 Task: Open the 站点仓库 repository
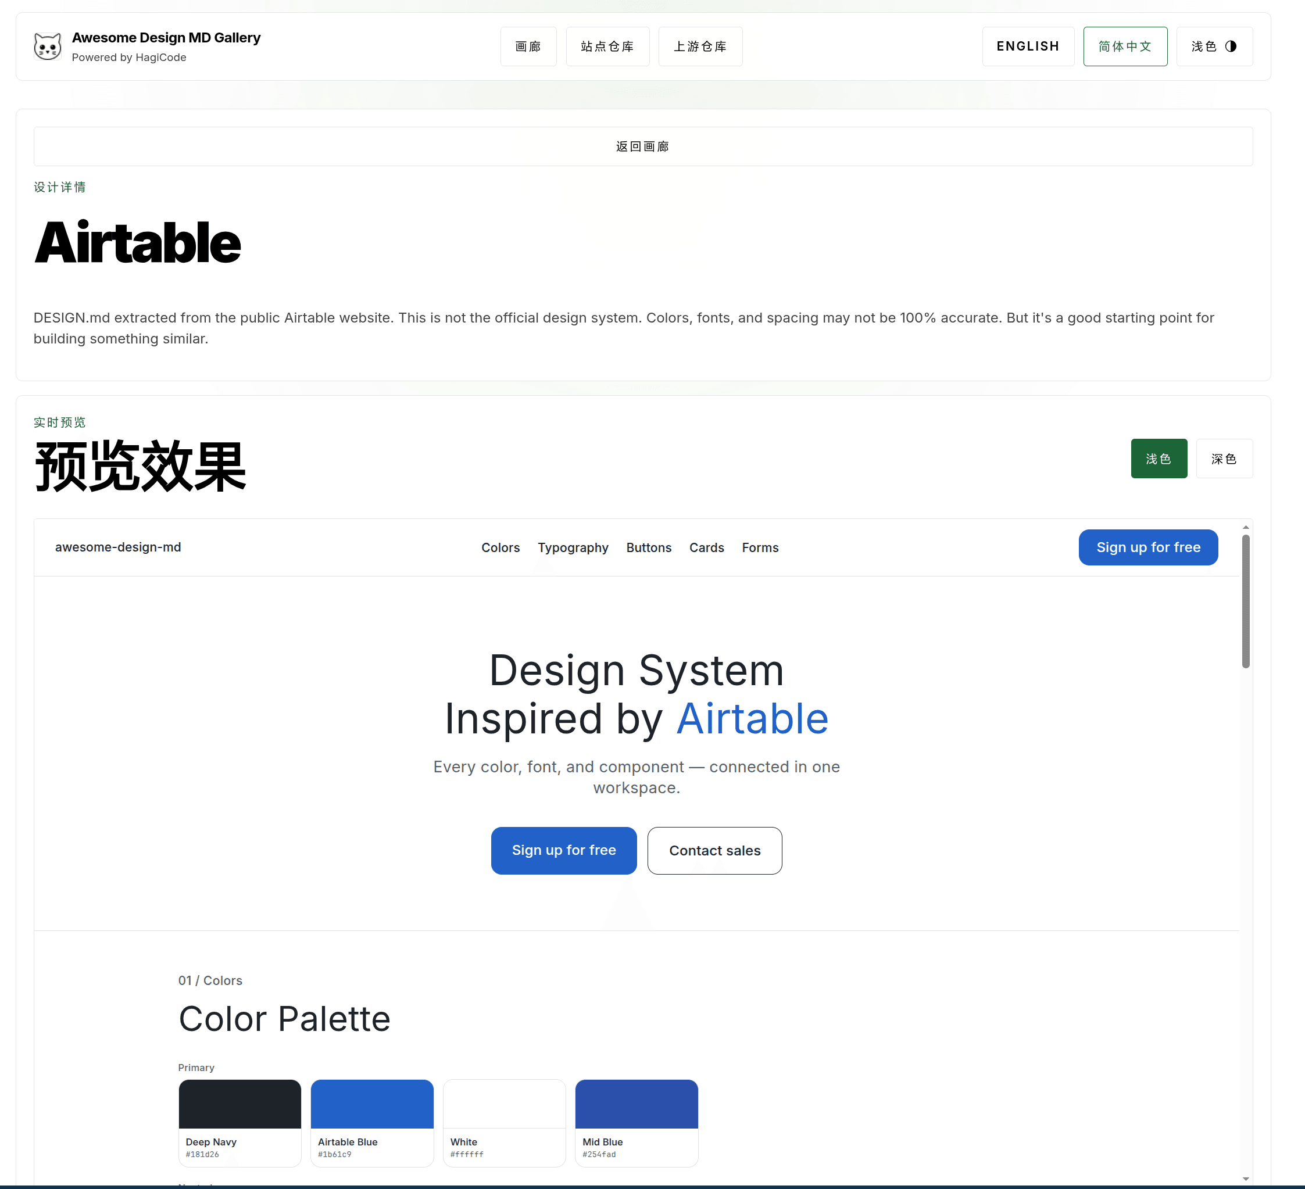pyautogui.click(x=607, y=46)
